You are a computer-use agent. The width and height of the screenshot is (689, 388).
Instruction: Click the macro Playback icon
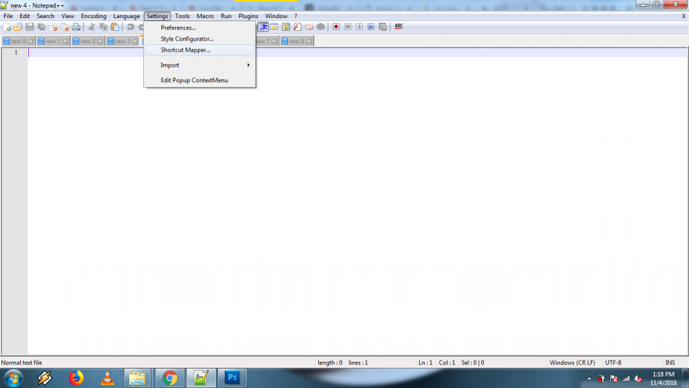coord(359,27)
